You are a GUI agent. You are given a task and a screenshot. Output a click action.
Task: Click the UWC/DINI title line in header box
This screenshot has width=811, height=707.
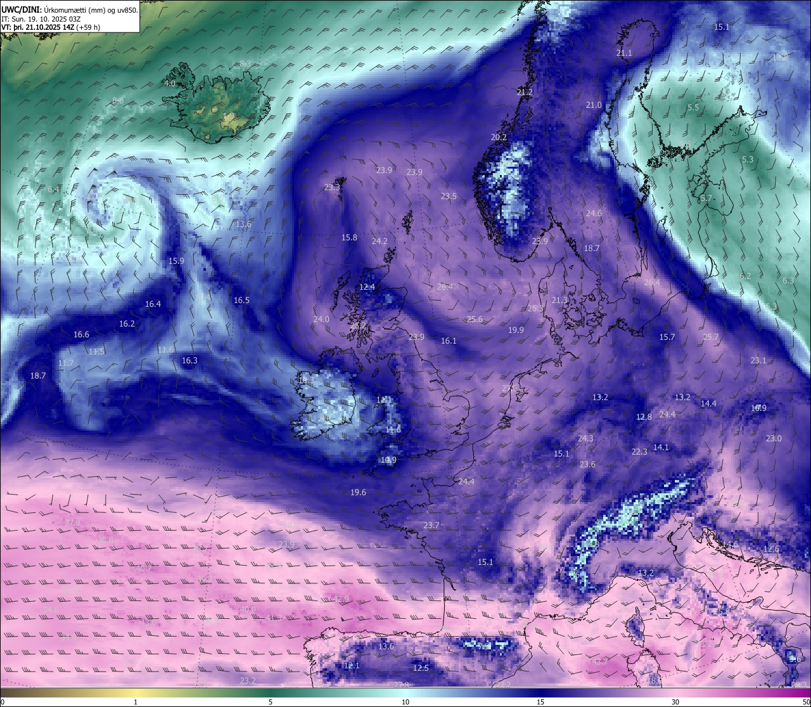coord(69,10)
